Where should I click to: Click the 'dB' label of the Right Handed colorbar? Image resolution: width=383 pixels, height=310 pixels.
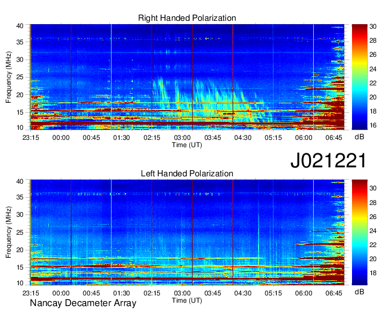[x=359, y=137]
